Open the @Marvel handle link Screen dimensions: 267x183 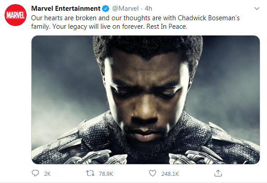125,9
